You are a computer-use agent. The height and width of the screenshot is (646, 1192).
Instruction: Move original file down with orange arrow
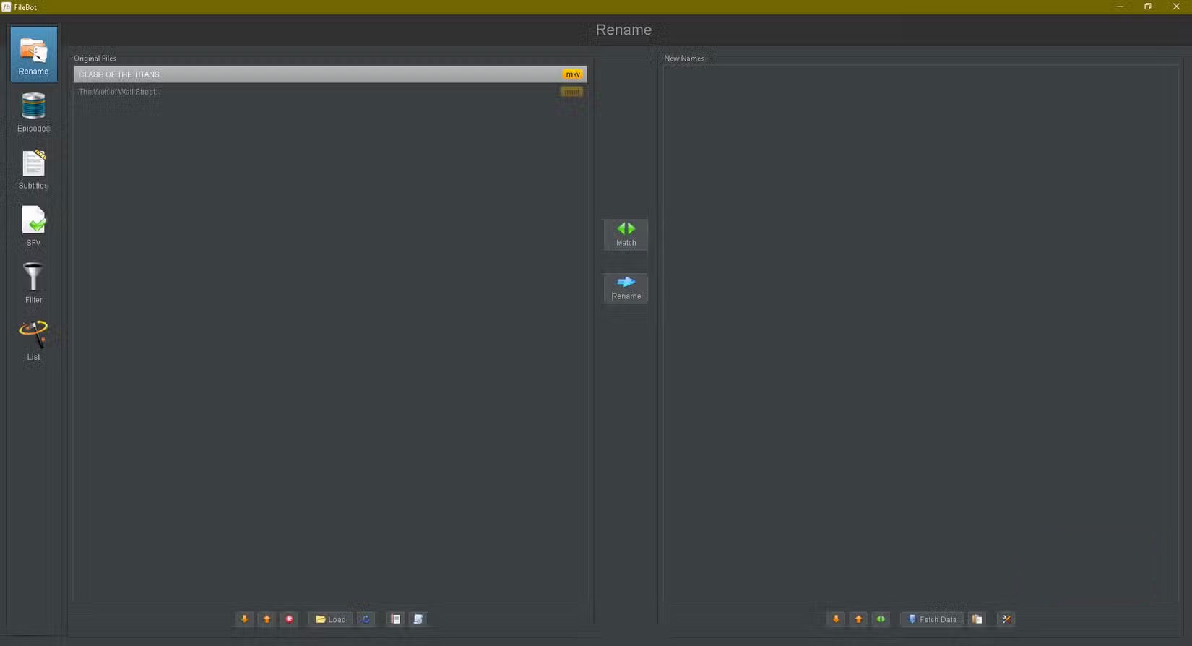244,619
